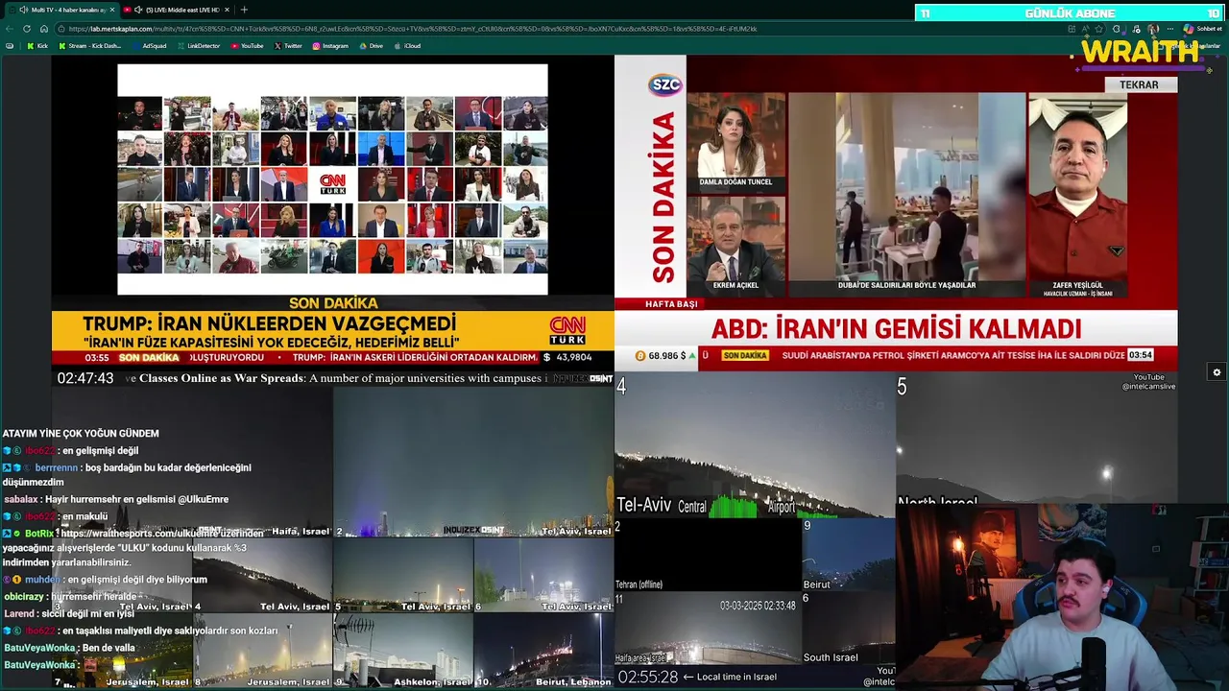The height and width of the screenshot is (691, 1229).
Task: Click camera feed 5 Tel Aviv, Israel
Action: (x=402, y=576)
